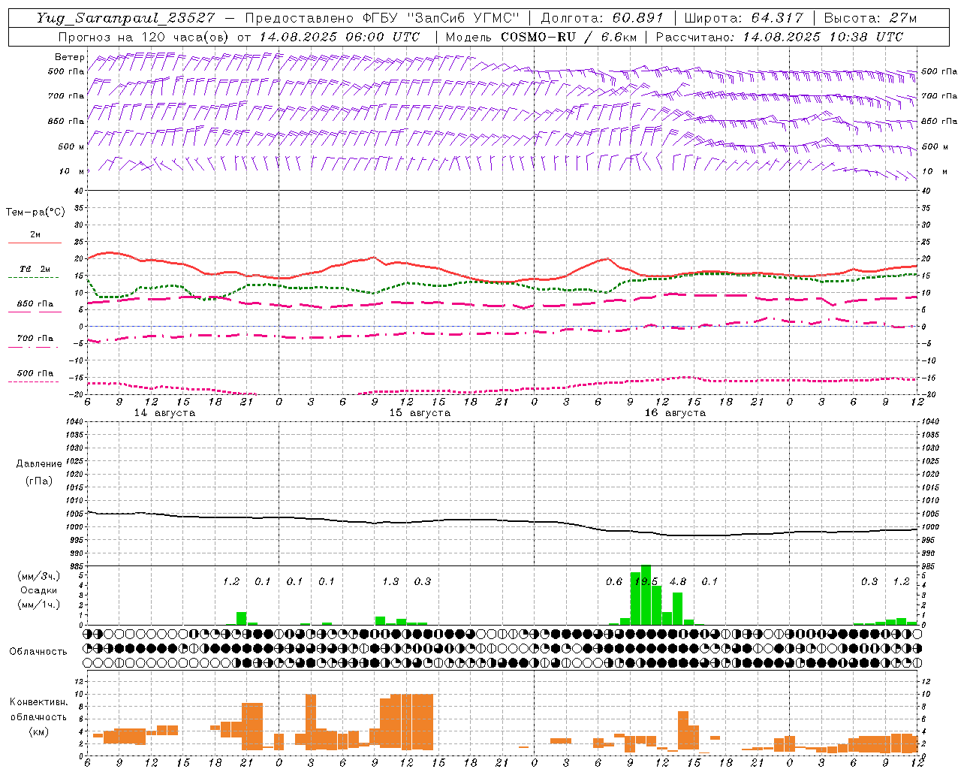
Task: Click the Рассчитано 10:38 UTC timestamp
Action: click(779, 37)
